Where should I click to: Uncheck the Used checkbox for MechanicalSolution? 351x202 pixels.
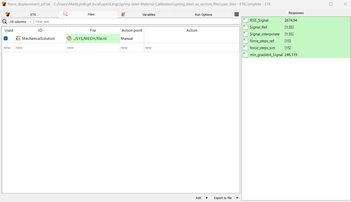point(6,39)
